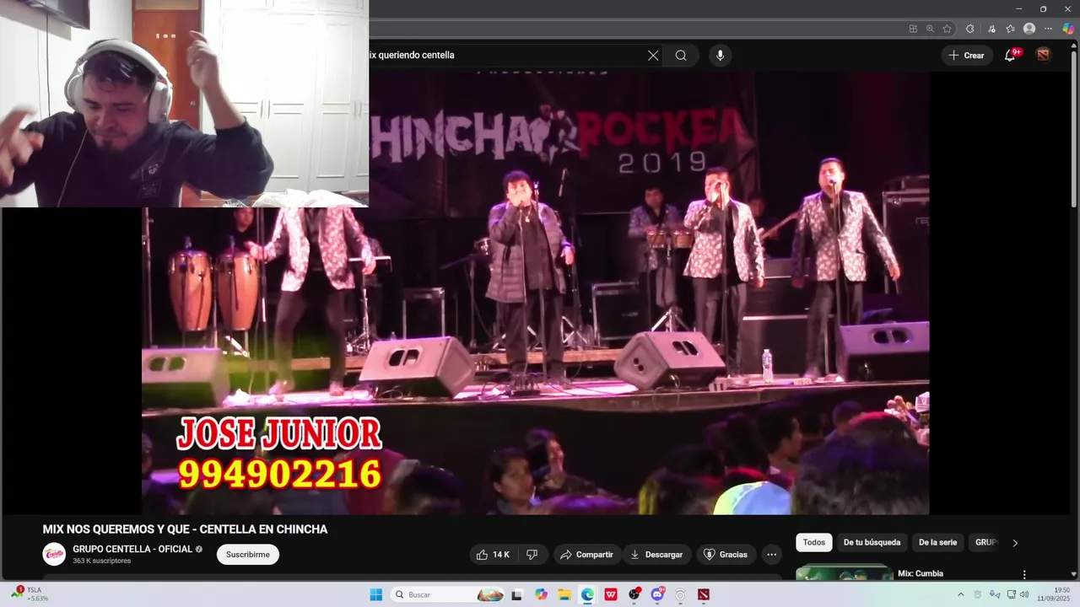Open GRUPO CENTELLA - OFICIAL channel link
This screenshot has height=607, width=1080.
click(x=132, y=550)
